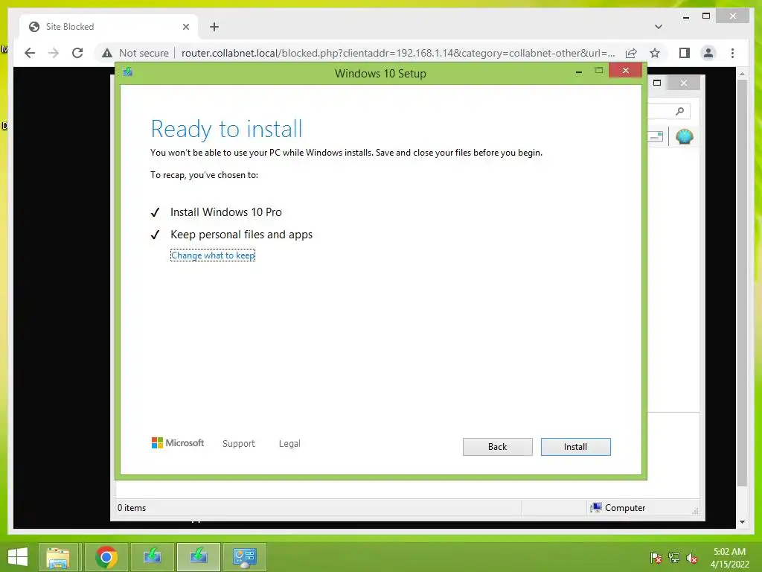Viewport: 762px width, 572px height.
Task: Close the background Explorer window
Action: (684, 83)
